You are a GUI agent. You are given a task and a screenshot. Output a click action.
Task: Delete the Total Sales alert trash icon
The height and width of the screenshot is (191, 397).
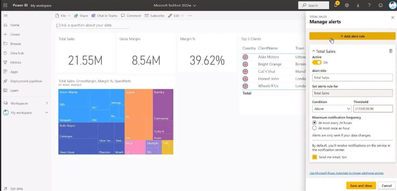pos(391,51)
